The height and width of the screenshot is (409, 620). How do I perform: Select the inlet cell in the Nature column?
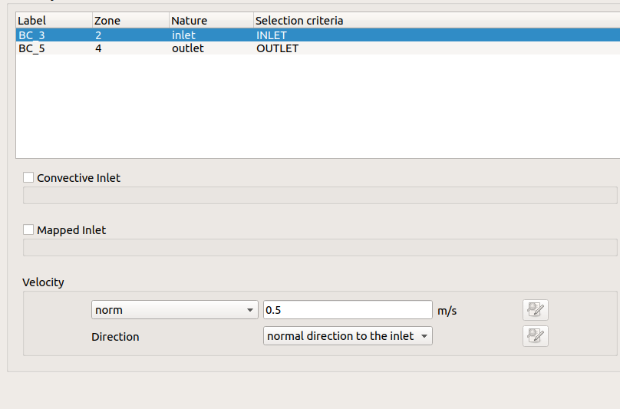pyautogui.click(x=185, y=35)
